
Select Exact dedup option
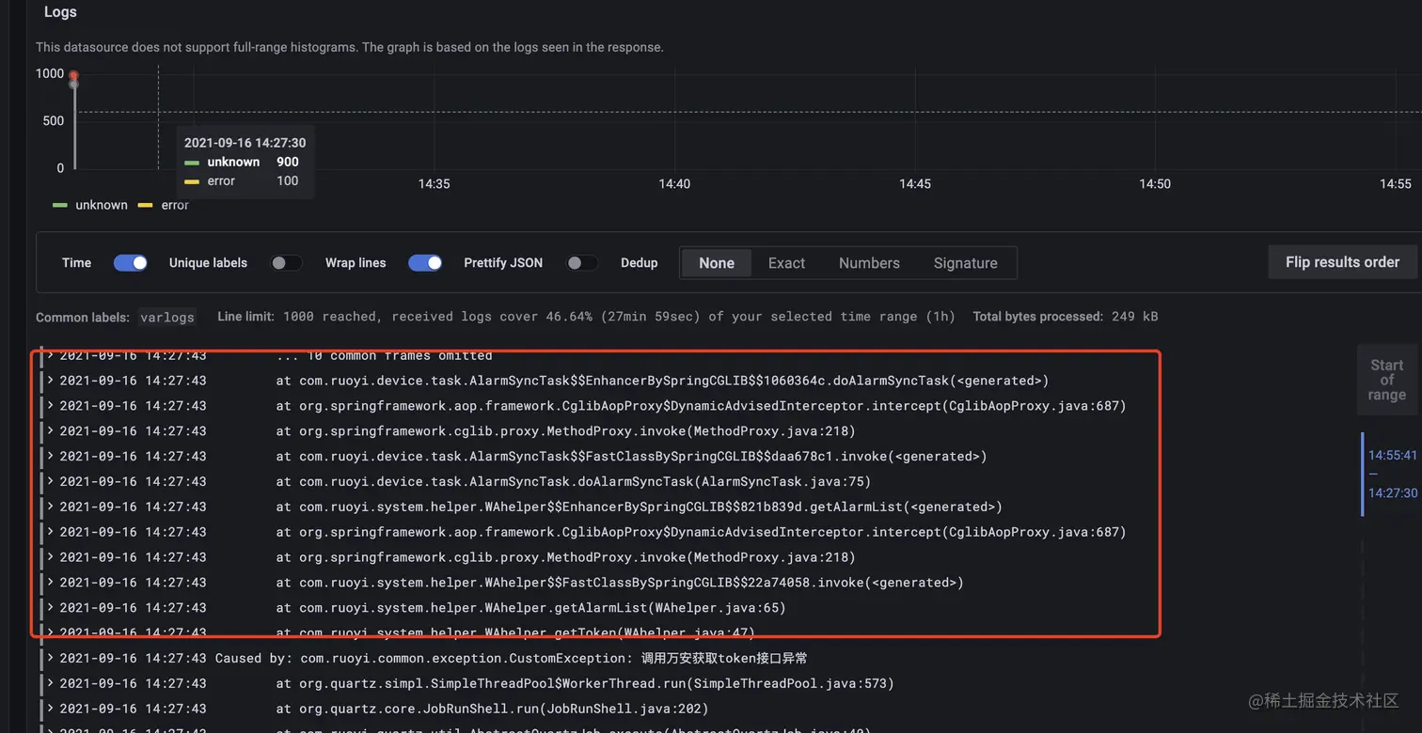786,263
